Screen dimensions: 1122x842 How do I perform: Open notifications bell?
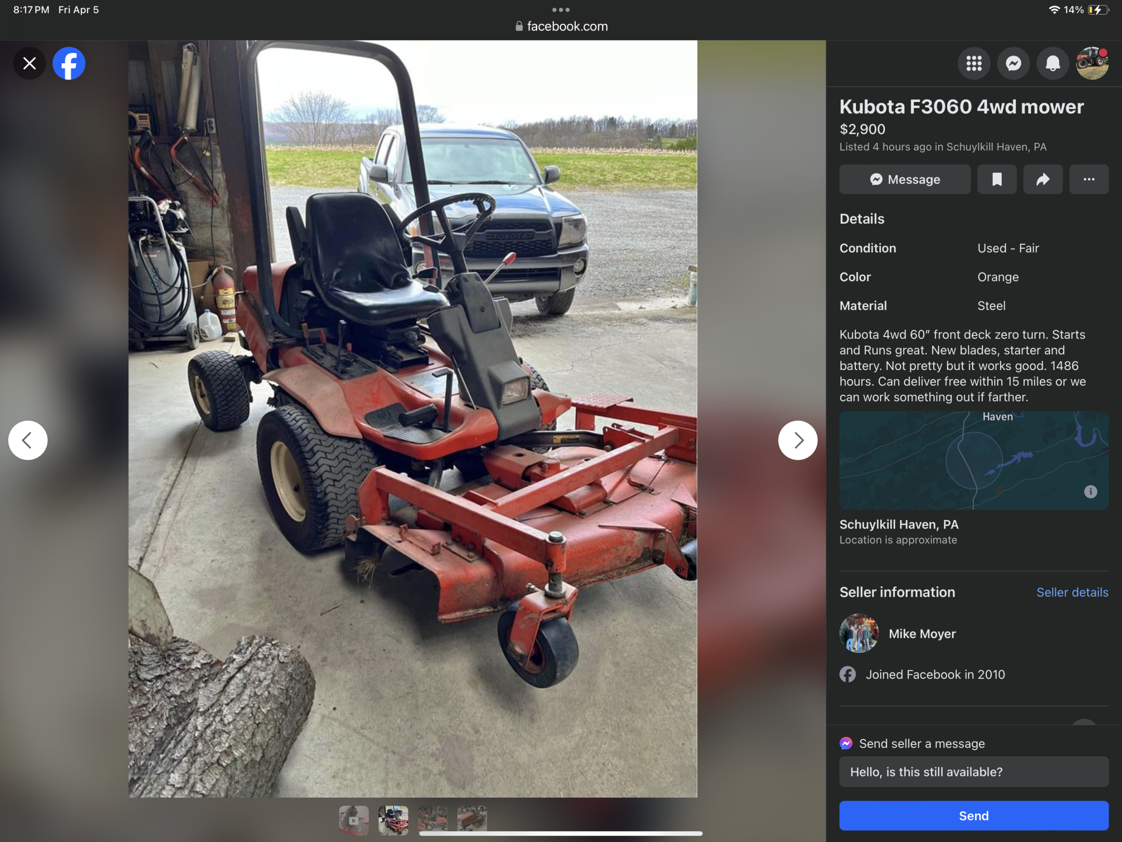1052,63
